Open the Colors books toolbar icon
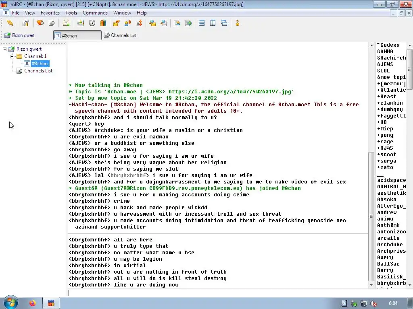This screenshot has height=309, width=413. 103,23
